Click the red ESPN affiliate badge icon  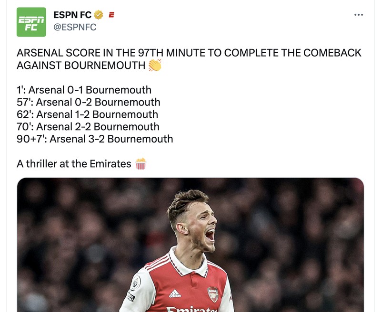coord(110,14)
